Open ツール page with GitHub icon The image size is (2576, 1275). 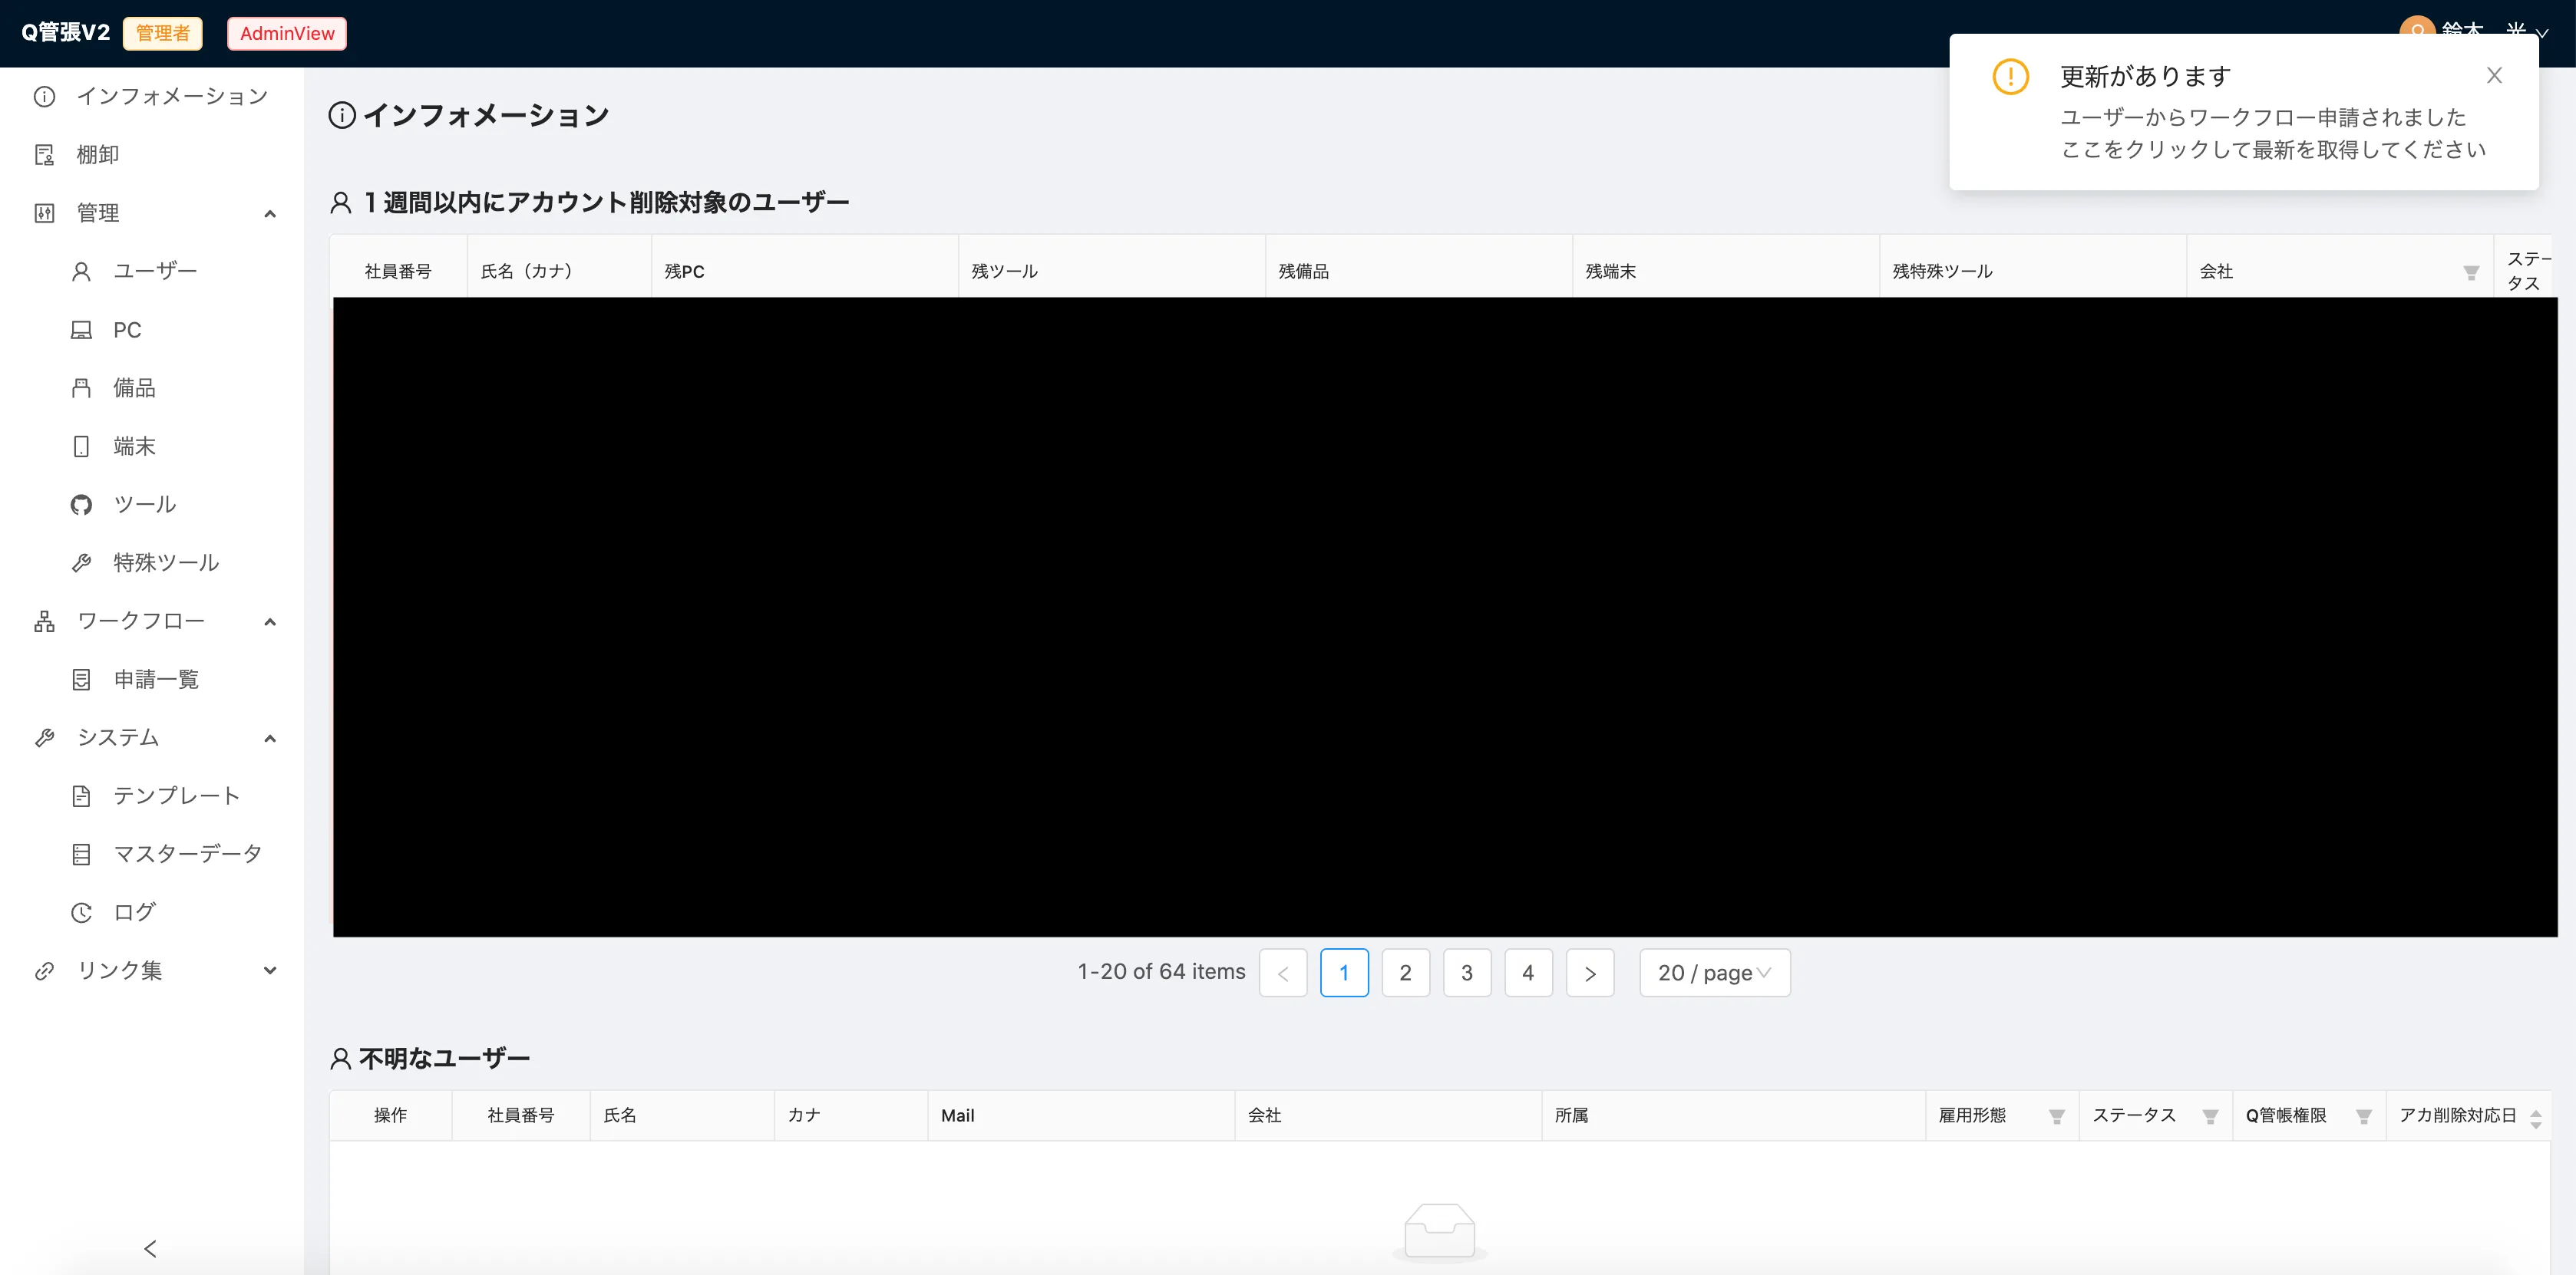pyautogui.click(x=145, y=505)
